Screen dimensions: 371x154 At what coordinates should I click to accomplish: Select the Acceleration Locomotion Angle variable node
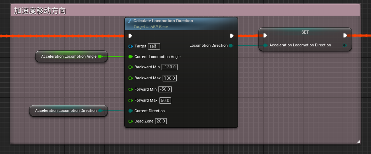[71, 56]
